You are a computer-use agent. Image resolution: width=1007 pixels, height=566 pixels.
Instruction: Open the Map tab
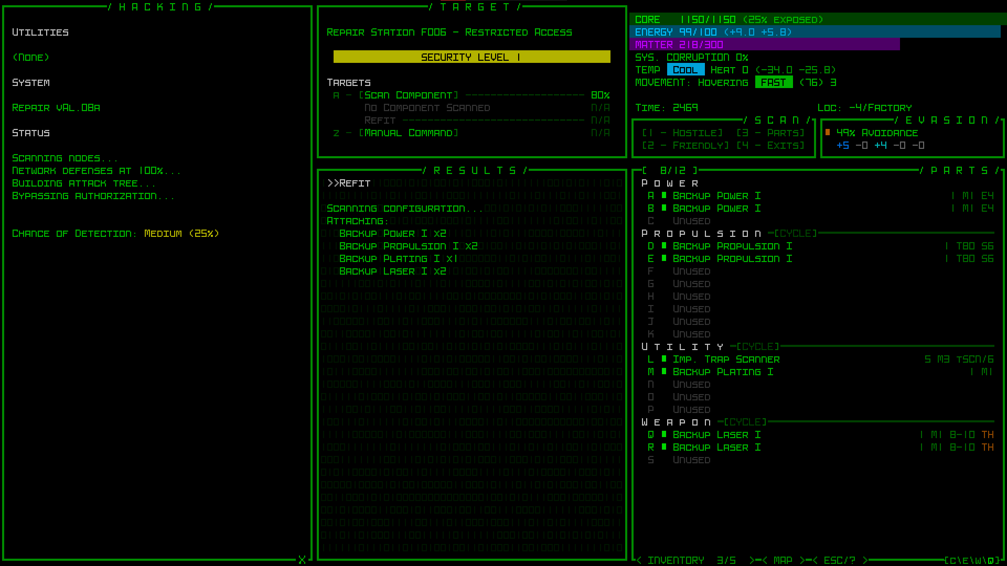click(x=783, y=560)
